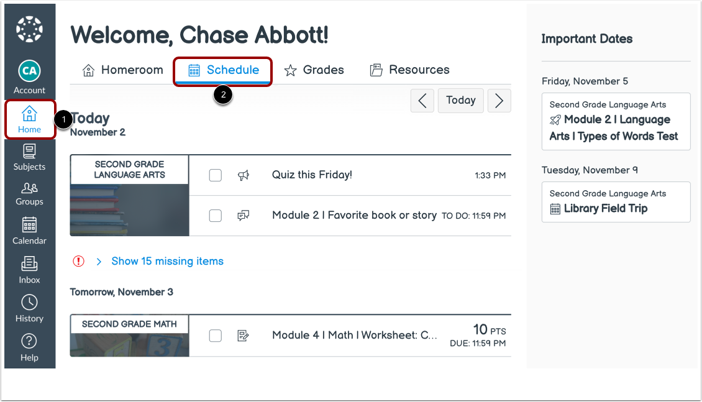Viewport: 702px width, 402px height.
Task: Go to the previous week arrow
Action: (422, 101)
